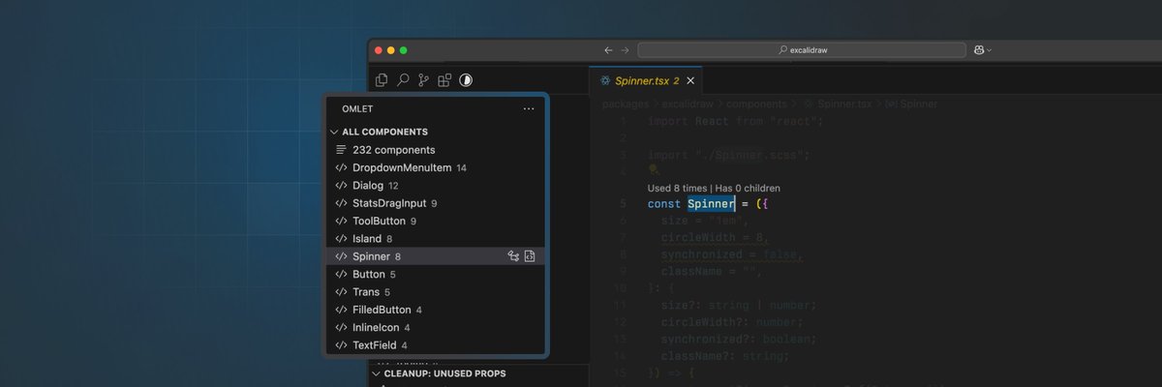1162x387 pixels.
Task: Click the highlighted Spinner identifier in code
Action: pyautogui.click(x=711, y=204)
